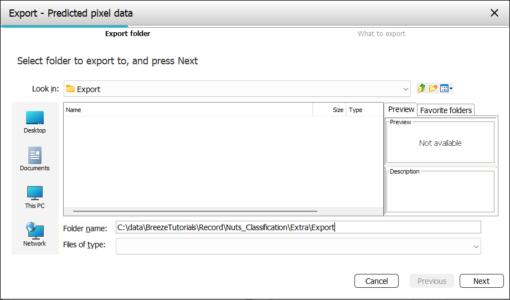This screenshot has height=300, width=510.
Task: Sort file list by Name column
Action: [188, 110]
